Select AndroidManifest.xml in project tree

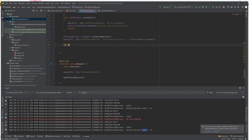[21, 19]
